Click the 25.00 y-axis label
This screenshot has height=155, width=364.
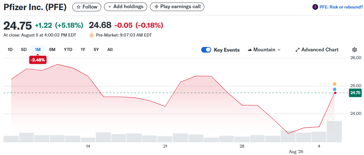click(355, 86)
